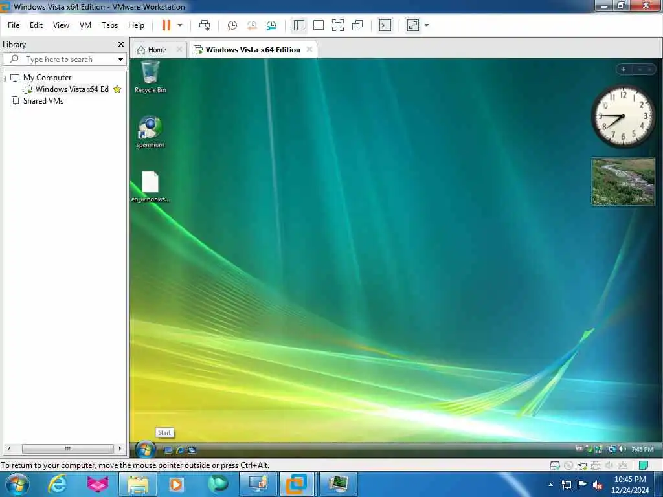The width and height of the screenshot is (663, 497).
Task: Open the console view icon
Action: click(385, 25)
